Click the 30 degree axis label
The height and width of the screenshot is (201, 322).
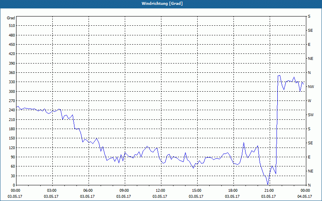pyautogui.click(x=13, y=176)
